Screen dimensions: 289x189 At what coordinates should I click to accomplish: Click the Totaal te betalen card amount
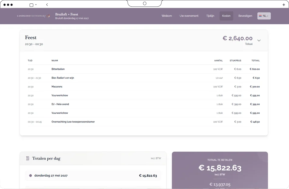coord(220,168)
